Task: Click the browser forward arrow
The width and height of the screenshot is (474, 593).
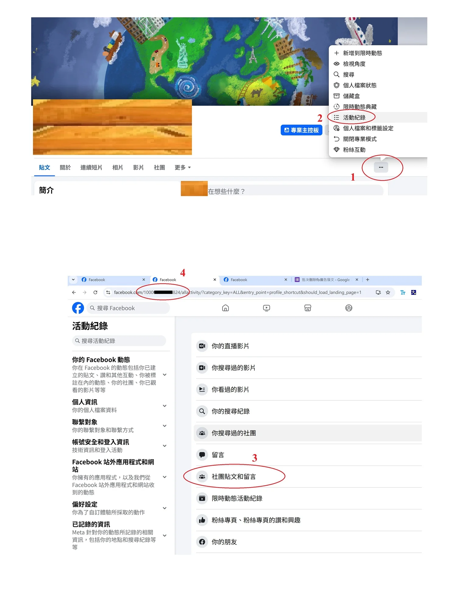Action: 85,292
